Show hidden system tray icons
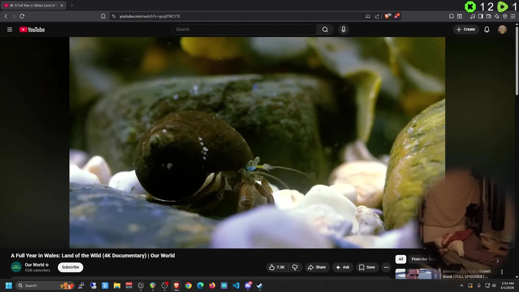519x292 pixels. click(x=461, y=286)
